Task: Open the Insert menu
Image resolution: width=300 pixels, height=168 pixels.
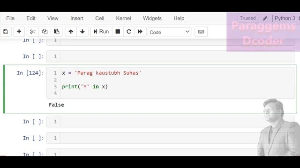Action: [x=77, y=18]
